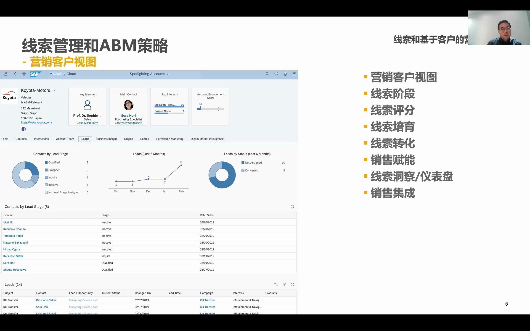Open the koyota.com website link
Viewport: 530px width, 331px height.
pos(36,122)
